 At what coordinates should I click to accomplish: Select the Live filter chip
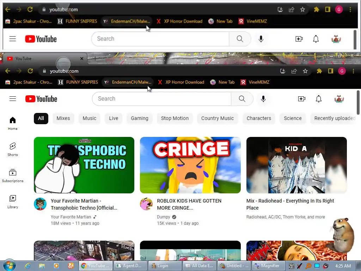click(114, 119)
